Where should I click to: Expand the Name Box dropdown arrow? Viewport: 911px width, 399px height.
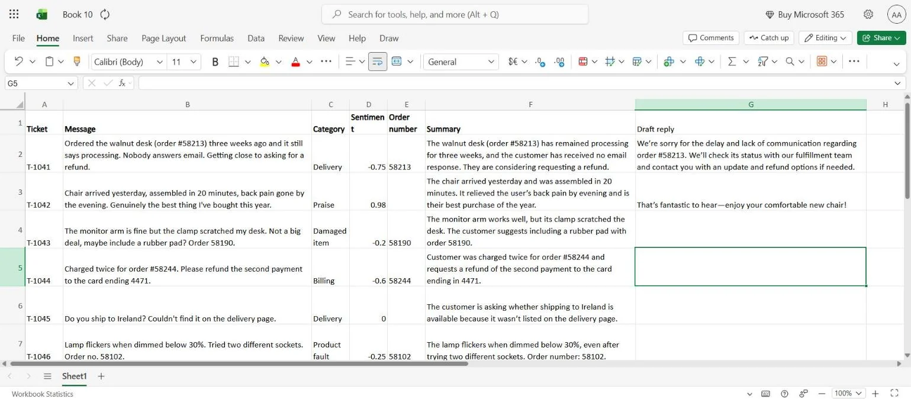point(71,83)
